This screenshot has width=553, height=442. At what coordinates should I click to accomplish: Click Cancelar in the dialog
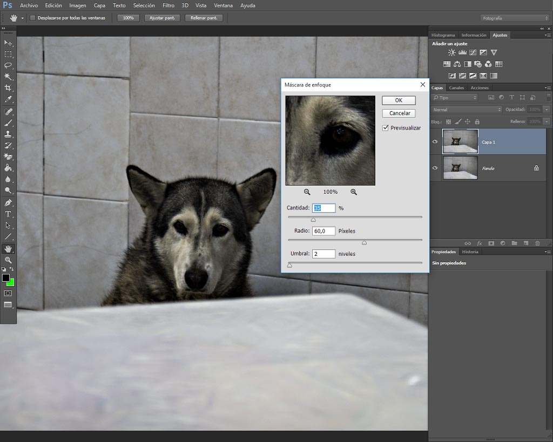[x=399, y=113]
